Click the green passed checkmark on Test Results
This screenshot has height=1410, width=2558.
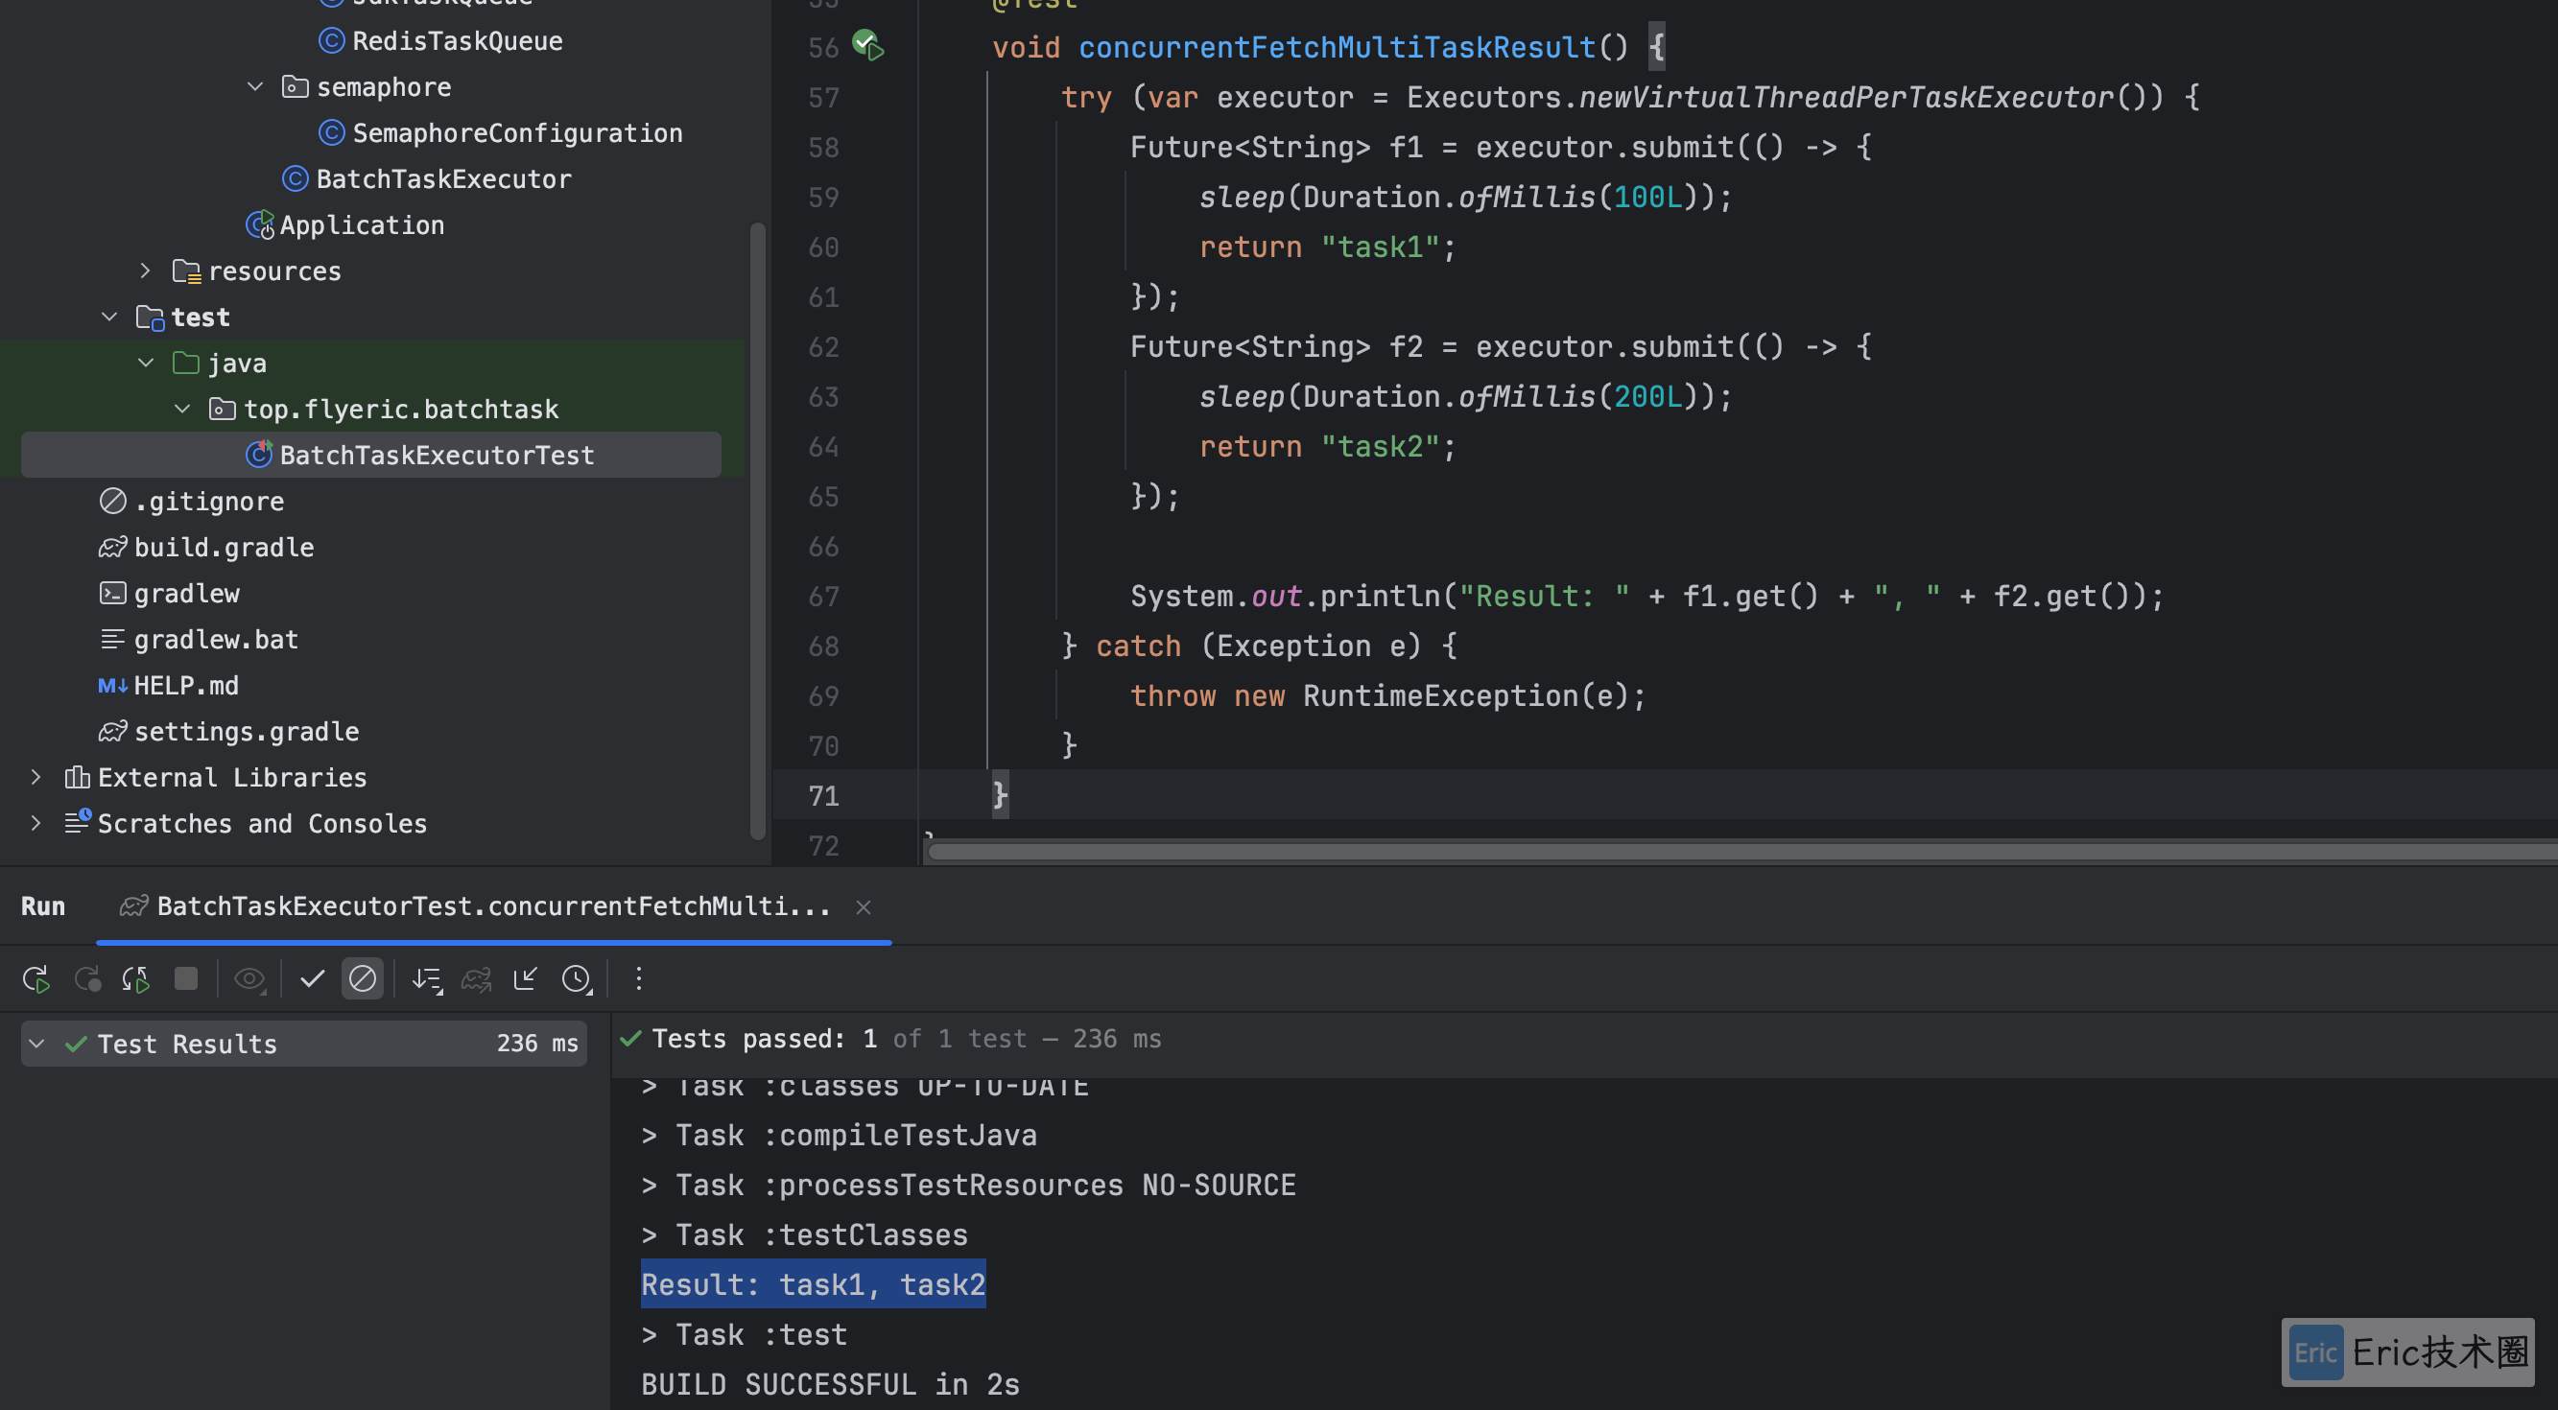[x=77, y=1044]
